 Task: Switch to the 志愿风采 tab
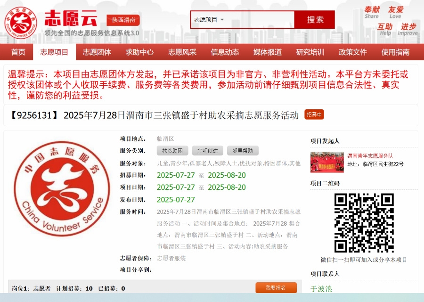182,52
